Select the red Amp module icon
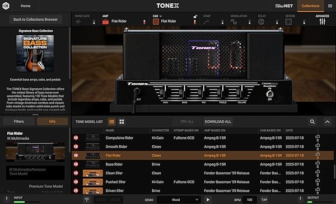This screenshot has height=204, width=336. coord(105,22)
